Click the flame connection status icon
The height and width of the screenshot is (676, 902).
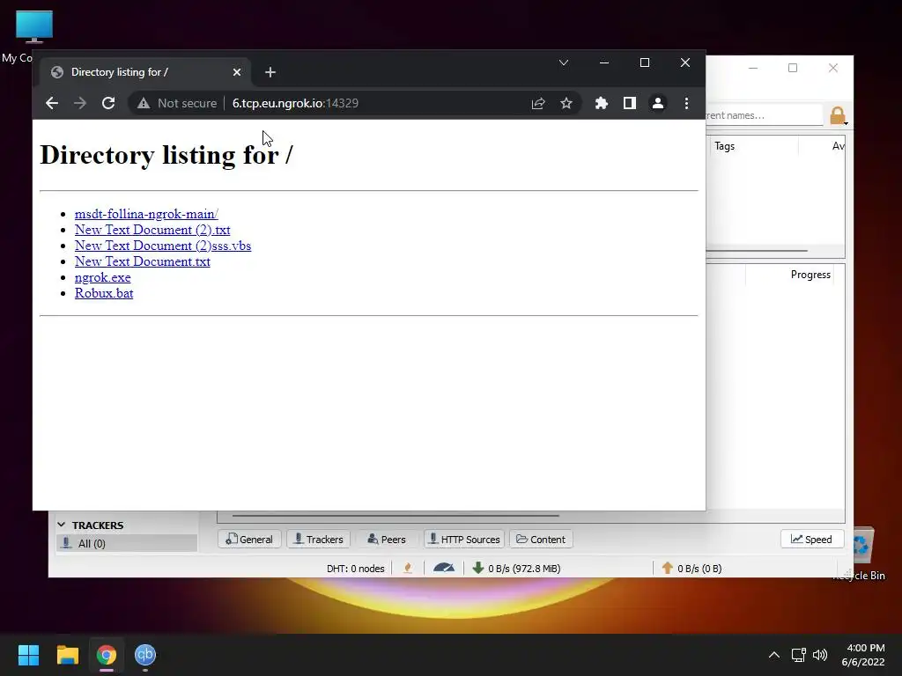point(408,568)
